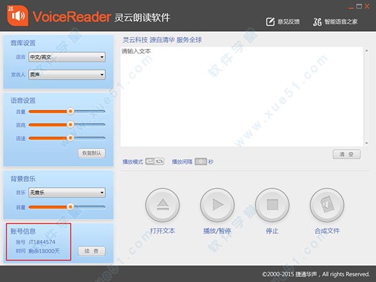Click the account number JT1844574
This screenshot has height=282, width=376.
[x=42, y=242]
